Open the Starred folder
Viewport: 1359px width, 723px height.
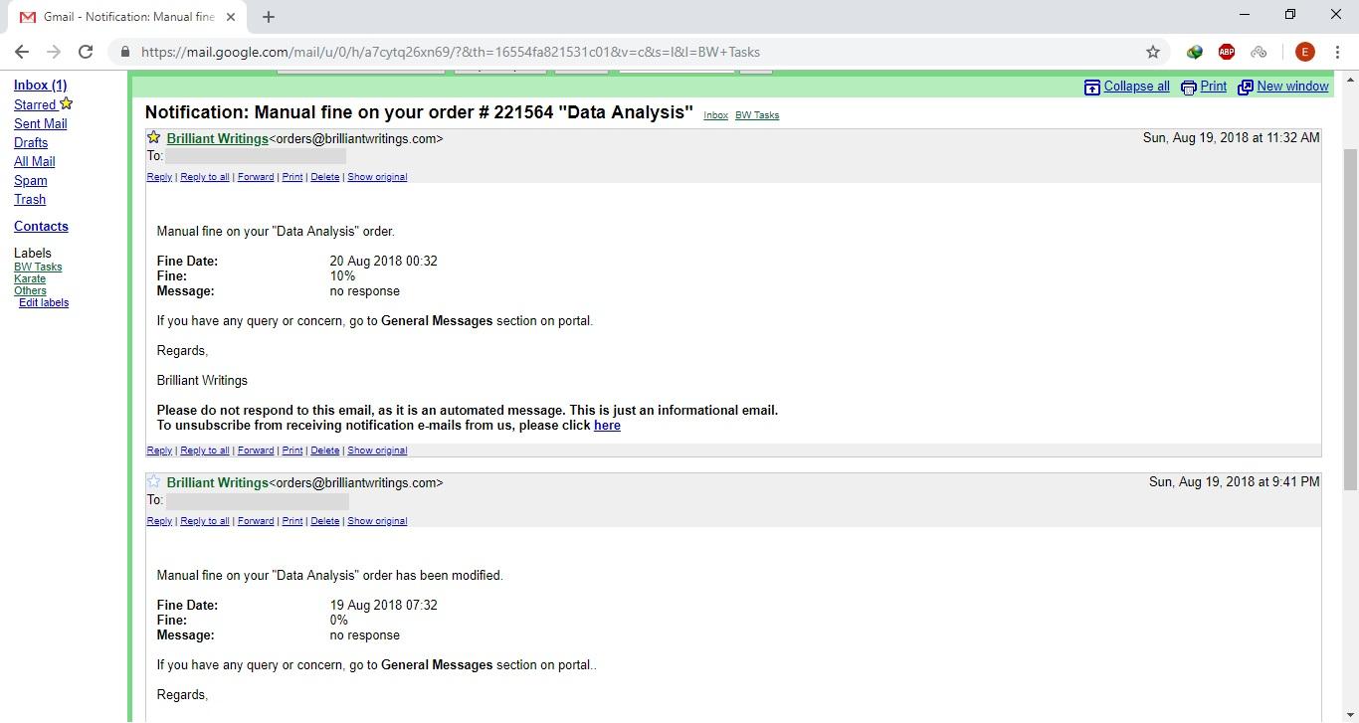(x=35, y=104)
